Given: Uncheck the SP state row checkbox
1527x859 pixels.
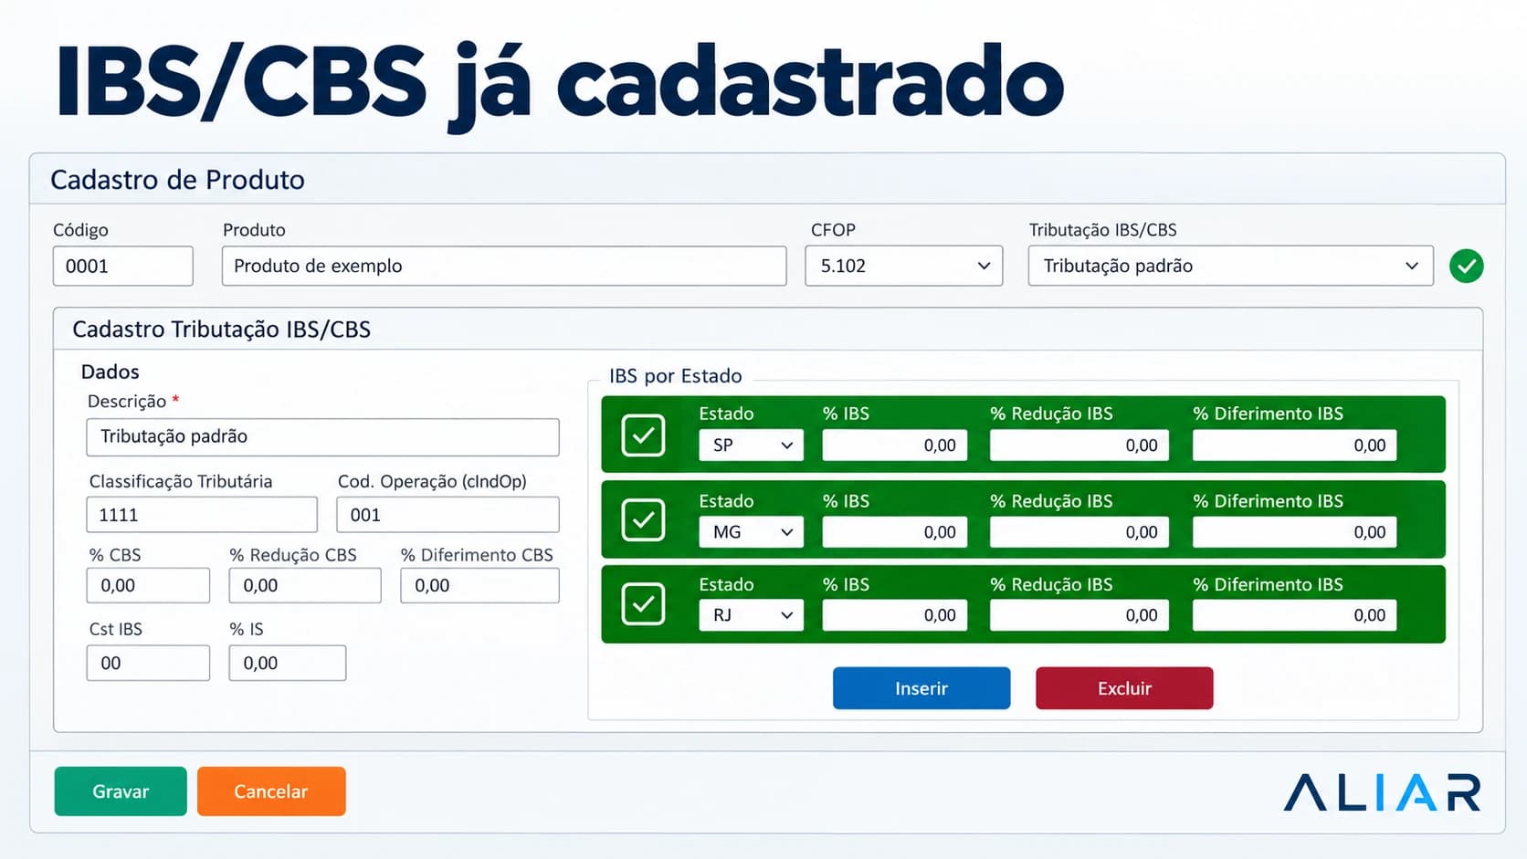Looking at the screenshot, I should pyautogui.click(x=643, y=435).
